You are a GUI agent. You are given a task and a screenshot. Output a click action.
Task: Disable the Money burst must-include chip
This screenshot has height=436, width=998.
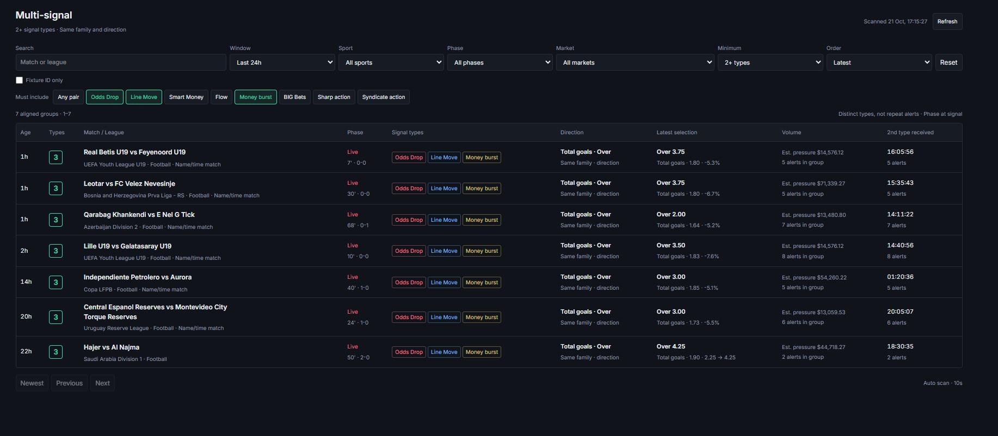(256, 97)
